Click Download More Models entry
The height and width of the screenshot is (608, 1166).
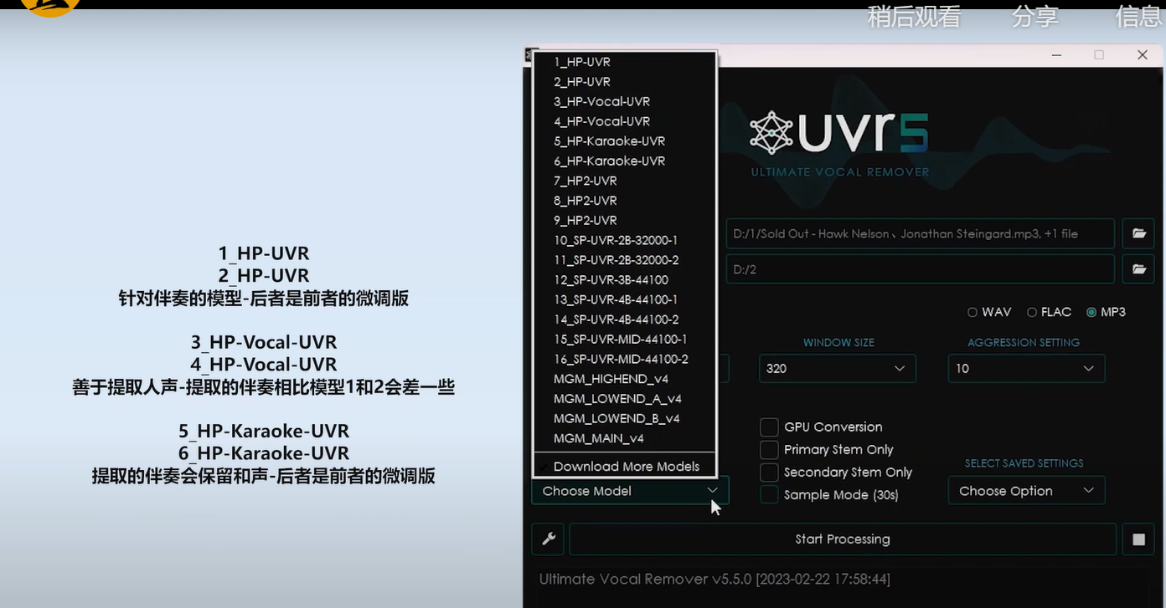625,467
